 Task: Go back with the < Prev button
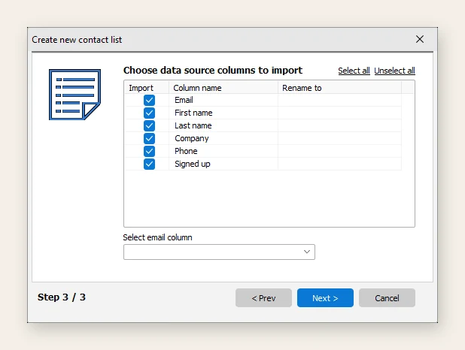pyautogui.click(x=263, y=298)
